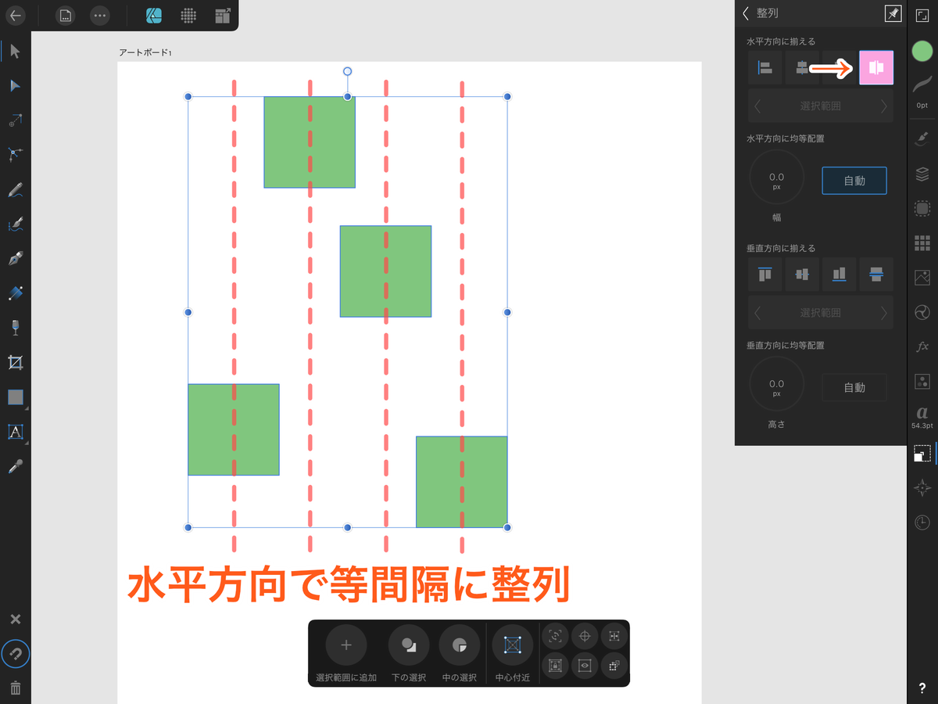Toggle 選択範囲に追加 plus button

click(x=346, y=645)
